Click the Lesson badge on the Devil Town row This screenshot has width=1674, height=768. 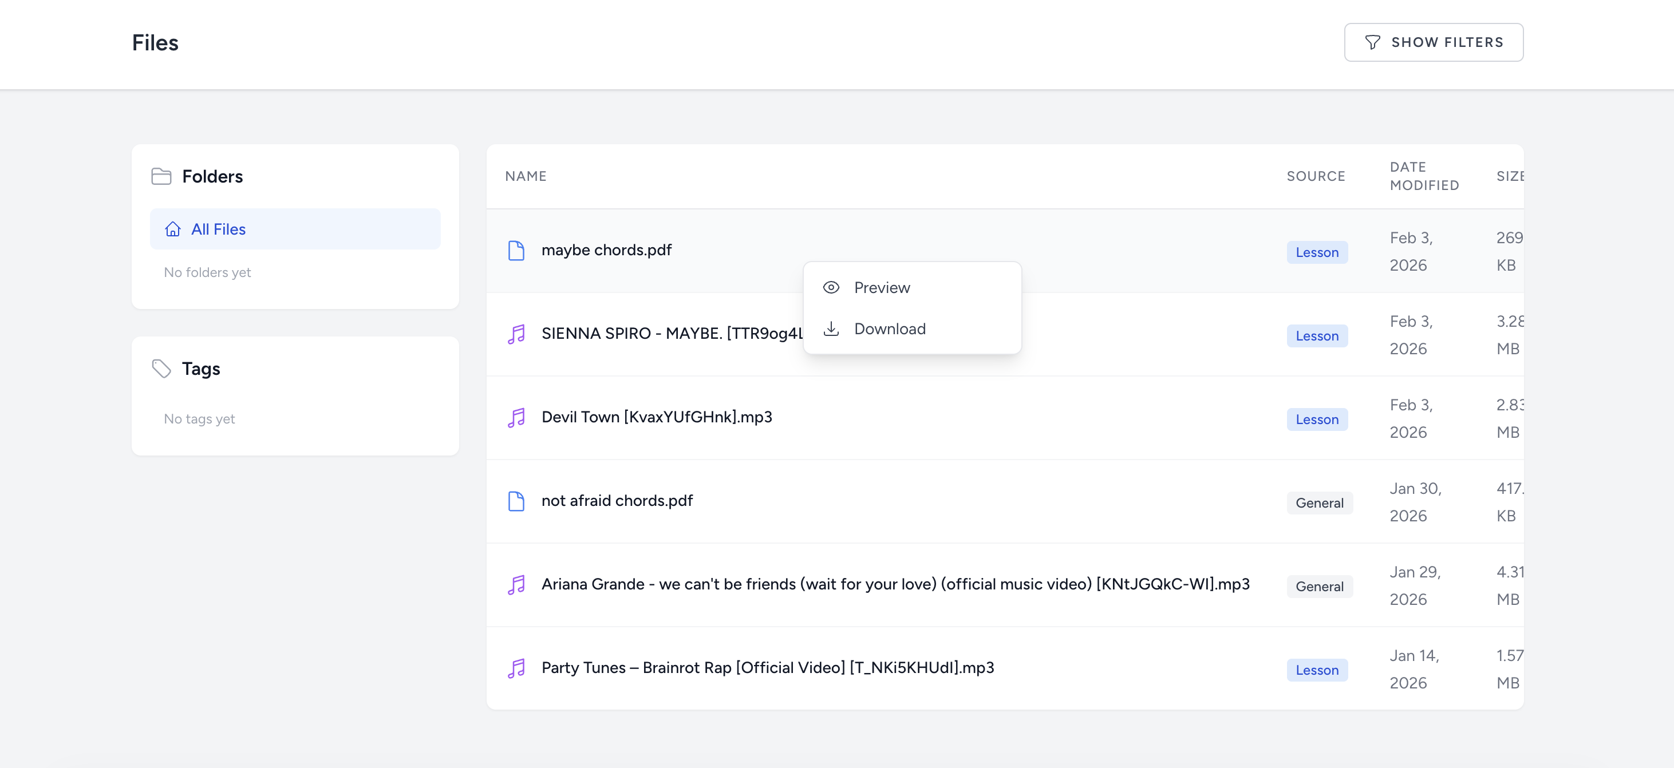(1317, 419)
